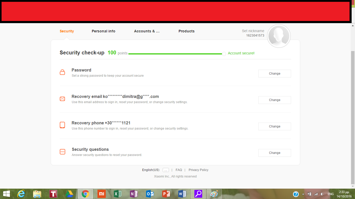This screenshot has width=355, height=199.
Task: Open File Explorer from taskbar
Action: tap(37, 194)
